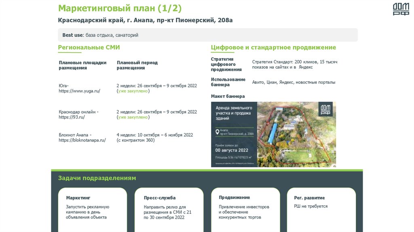Click the 'Стратегия цифрового продвижения' label
414x232 pixels.
(x=226, y=64)
